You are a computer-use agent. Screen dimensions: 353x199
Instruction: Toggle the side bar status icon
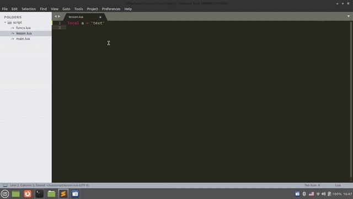click(x=5, y=185)
